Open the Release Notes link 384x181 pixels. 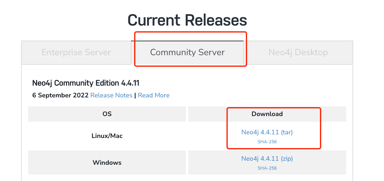point(111,95)
